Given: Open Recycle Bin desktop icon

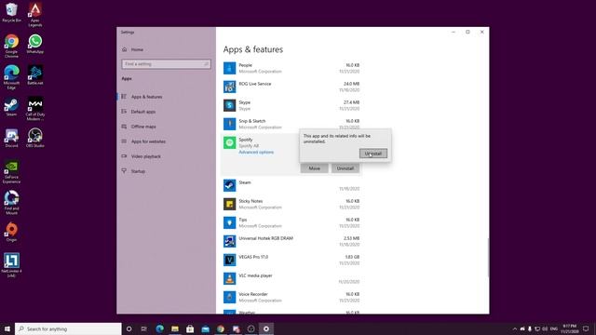Looking at the screenshot, I should click(x=11, y=12).
